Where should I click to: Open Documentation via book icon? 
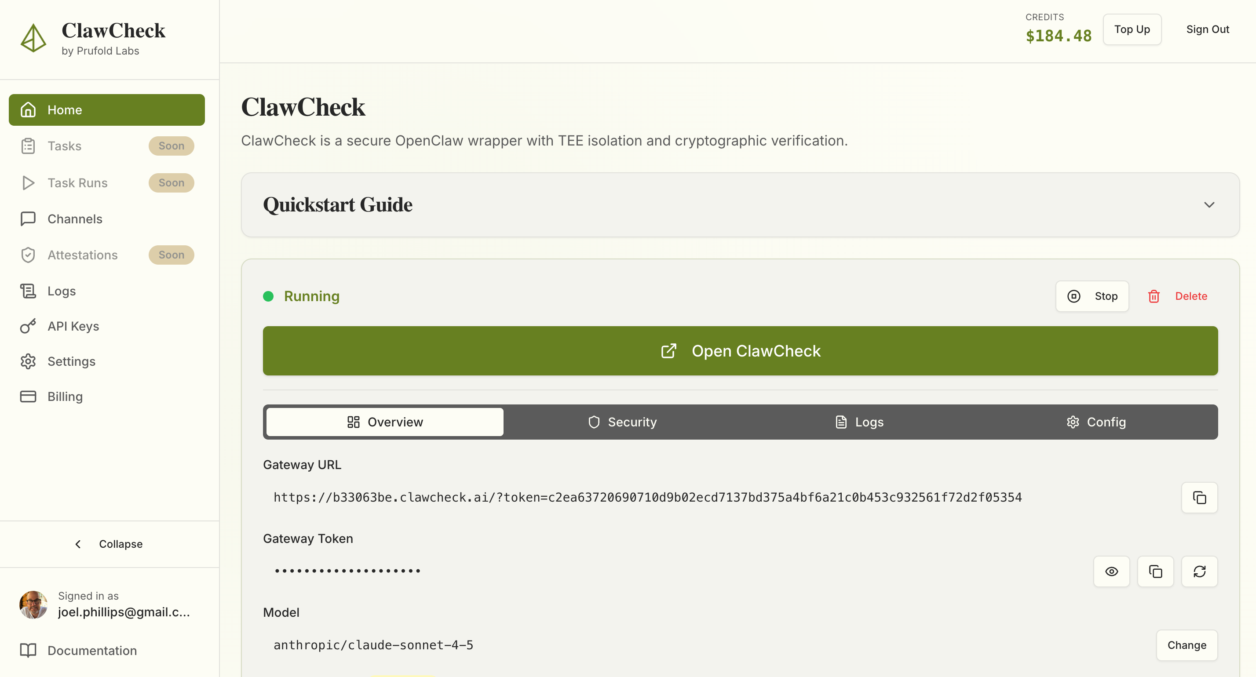[x=28, y=650]
